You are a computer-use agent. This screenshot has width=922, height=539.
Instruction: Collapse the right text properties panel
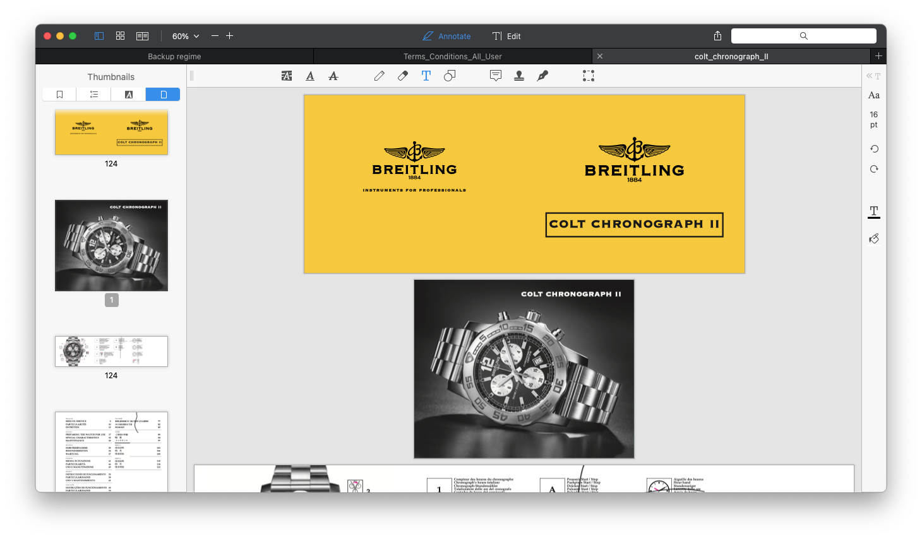tap(873, 76)
